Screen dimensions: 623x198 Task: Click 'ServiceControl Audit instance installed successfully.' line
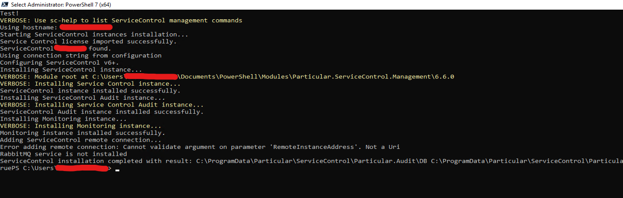coord(102,112)
